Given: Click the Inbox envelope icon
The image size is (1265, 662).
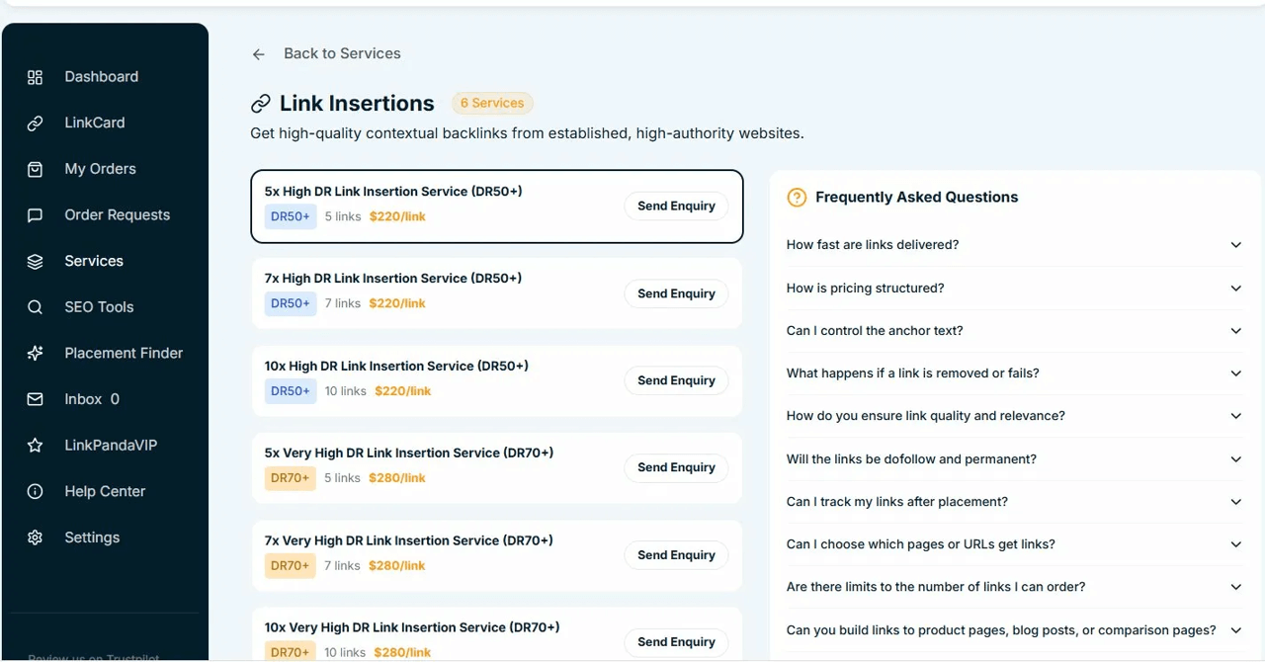Looking at the screenshot, I should point(35,399).
